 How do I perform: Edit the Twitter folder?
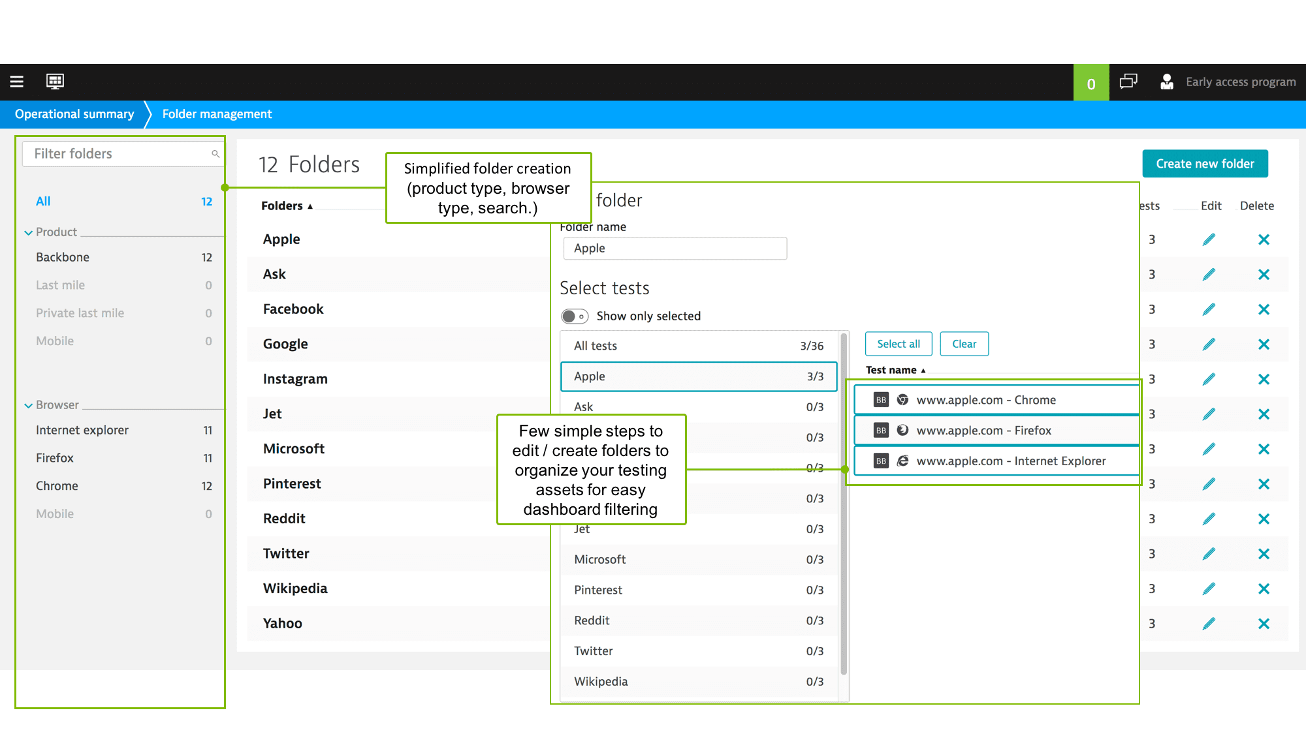pos(1209,554)
